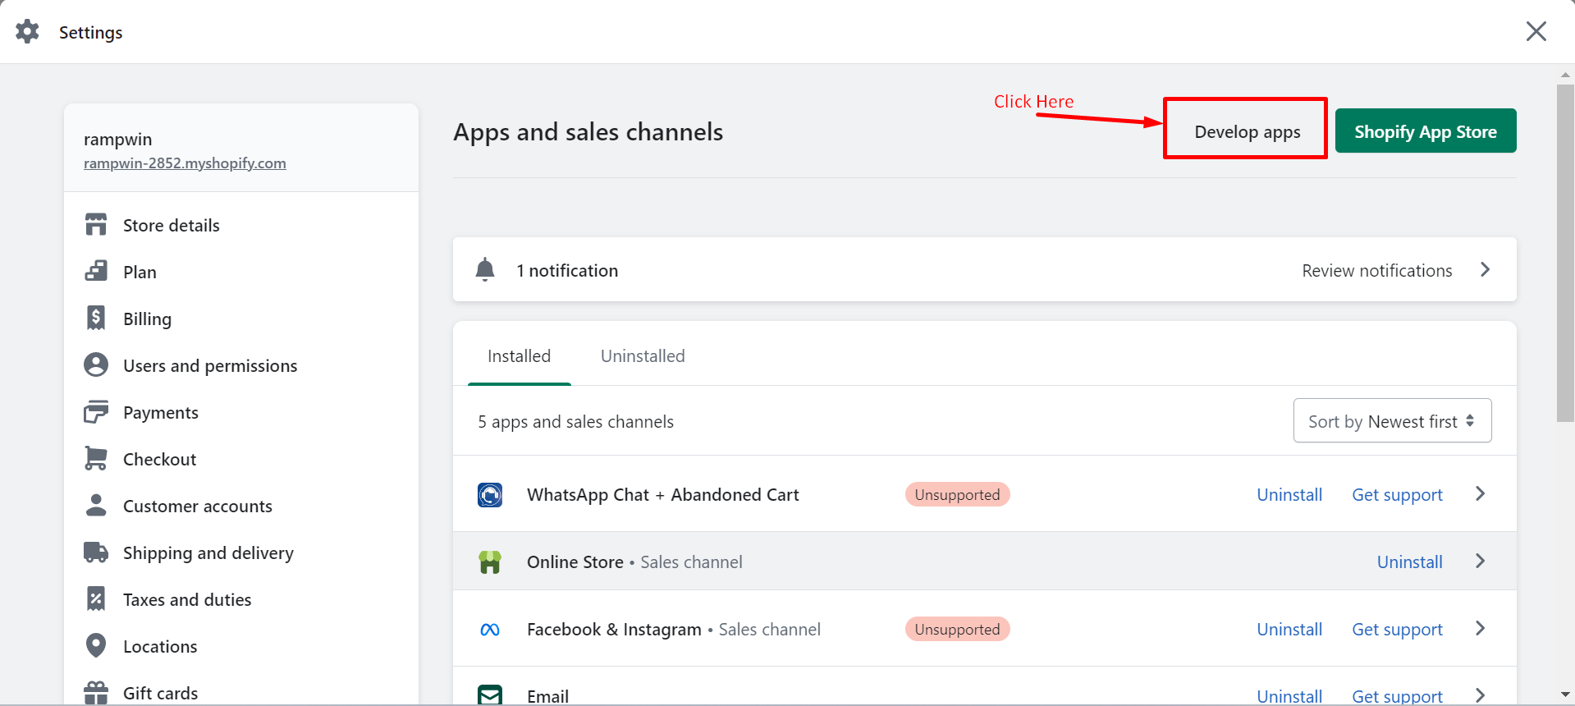This screenshot has width=1575, height=706.
Task: Select the Installed tab
Action: pyautogui.click(x=519, y=356)
